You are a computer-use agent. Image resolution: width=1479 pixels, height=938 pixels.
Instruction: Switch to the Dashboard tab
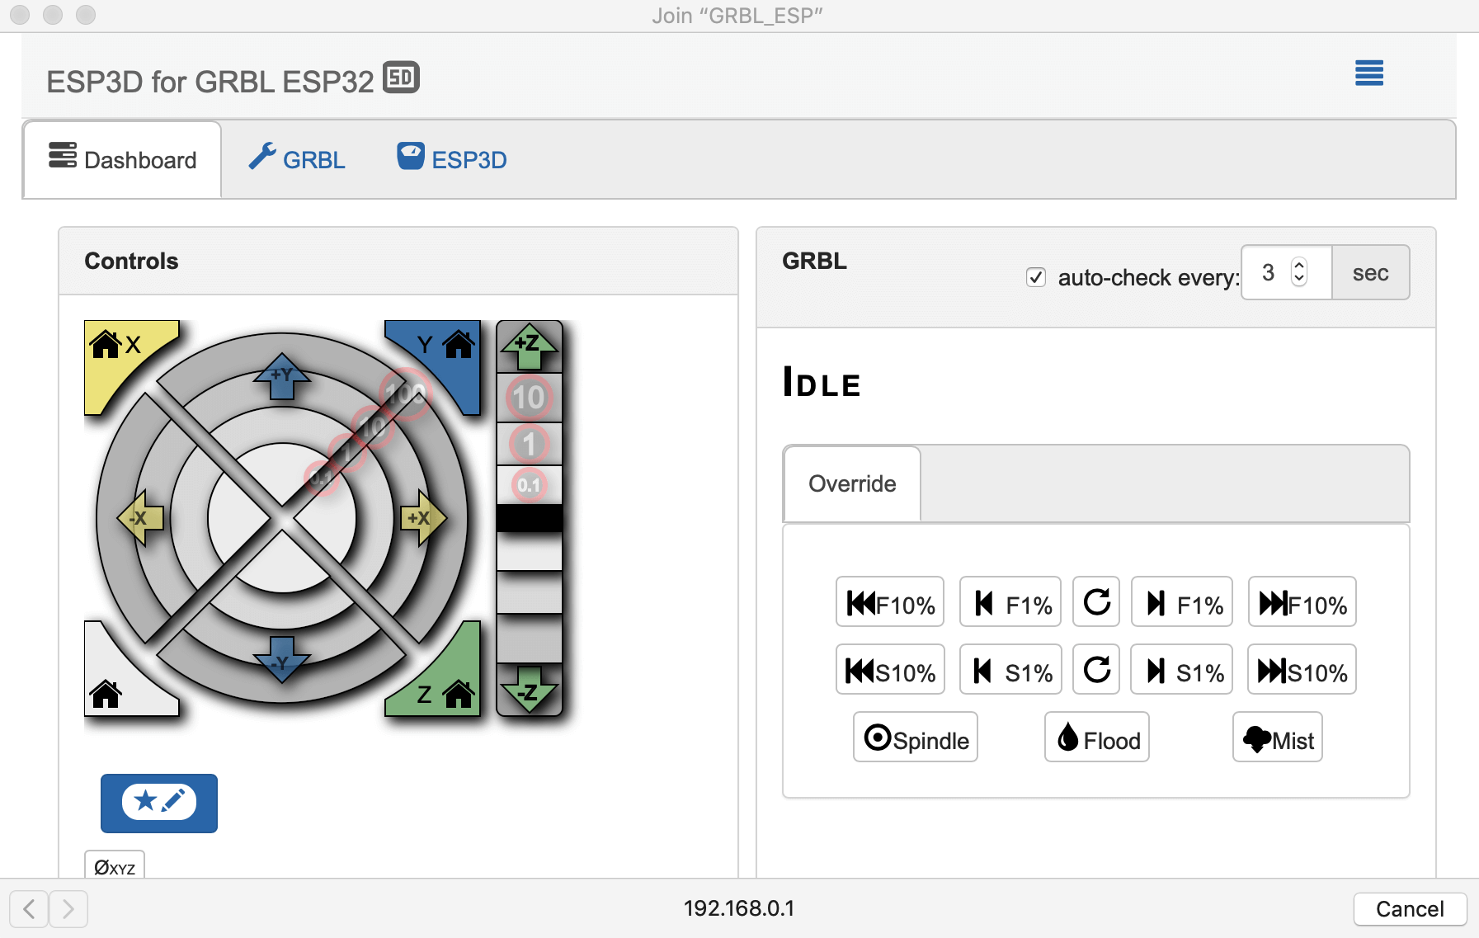122,159
